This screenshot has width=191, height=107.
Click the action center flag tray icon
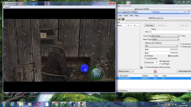pyautogui.click(x=166, y=104)
